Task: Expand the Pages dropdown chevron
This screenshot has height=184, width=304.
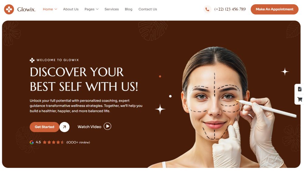Action: click(97, 9)
